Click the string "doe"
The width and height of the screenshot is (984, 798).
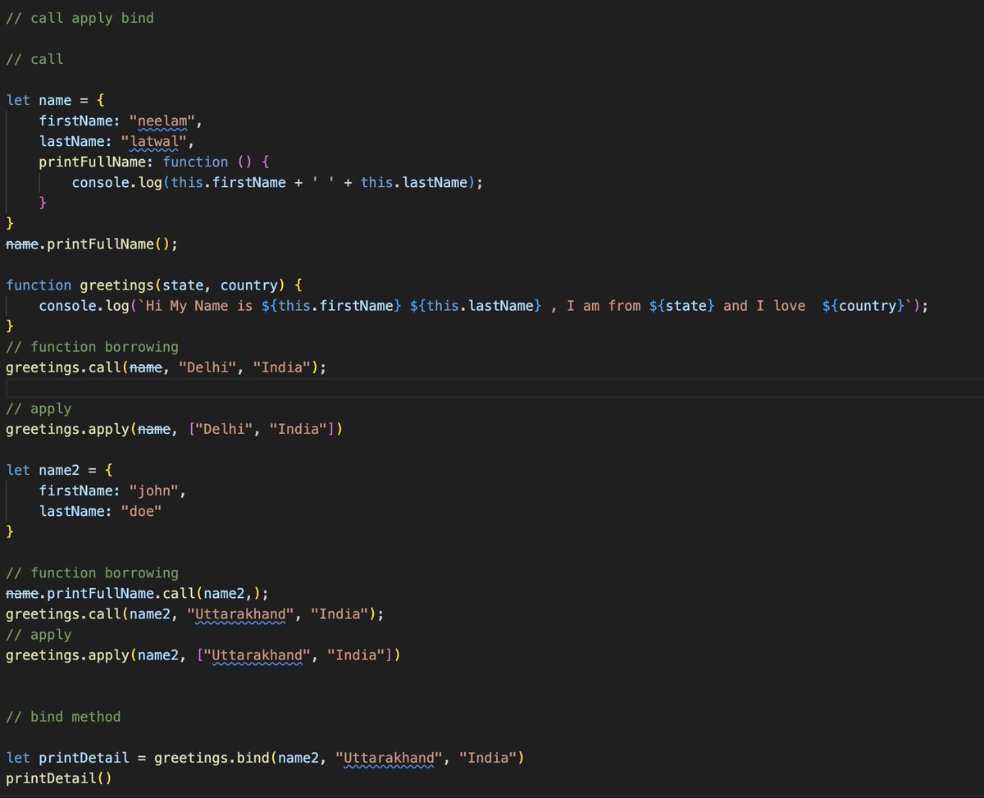click(x=141, y=511)
